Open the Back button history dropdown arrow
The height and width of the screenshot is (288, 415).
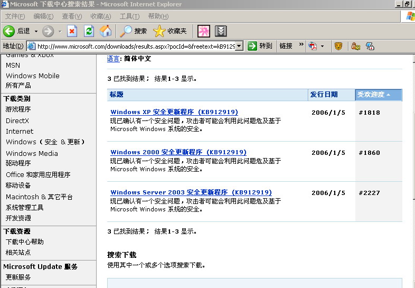click(36, 31)
